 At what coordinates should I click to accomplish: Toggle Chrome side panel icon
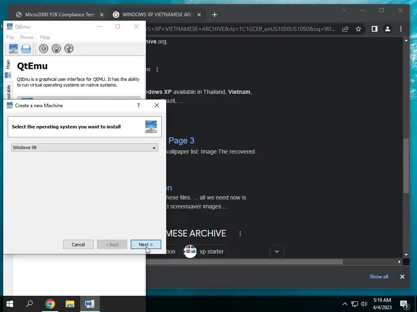[375, 29]
